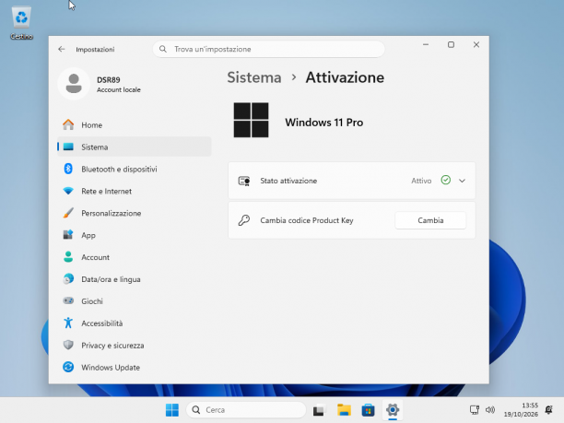The height and width of the screenshot is (423, 564).
Task: Open Microsoft Store from the taskbar
Action: pos(368,410)
